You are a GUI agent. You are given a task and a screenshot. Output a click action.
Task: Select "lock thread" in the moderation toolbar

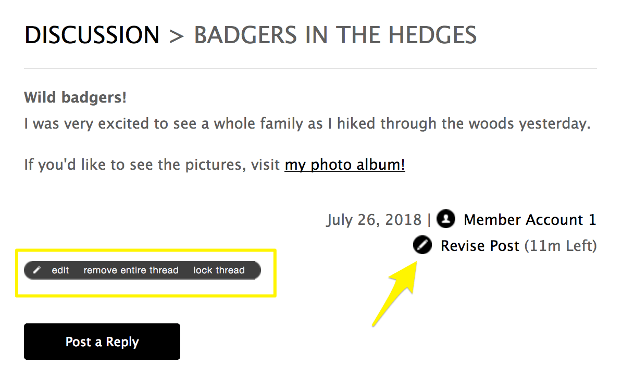click(x=219, y=270)
